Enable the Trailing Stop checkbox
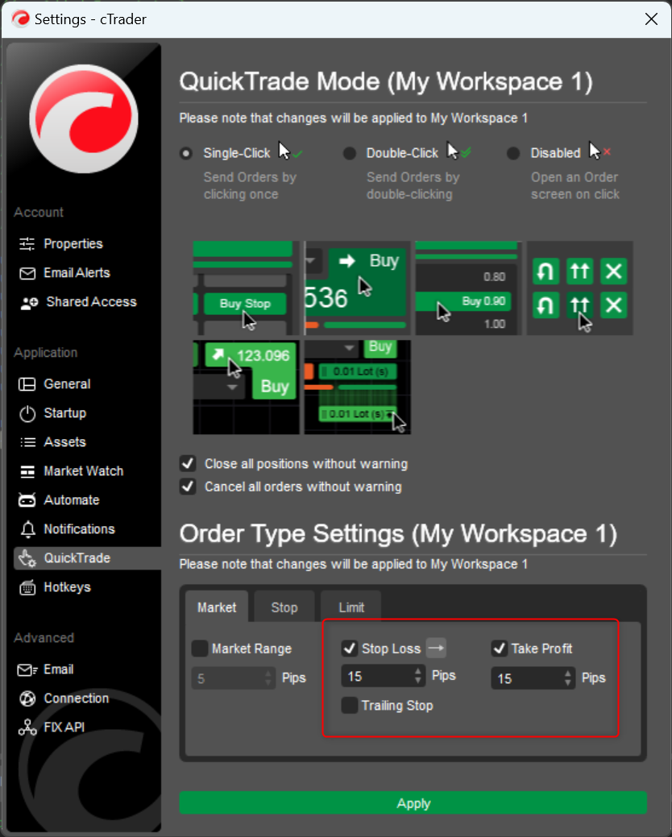Screen dimensions: 672x837 tap(350, 705)
